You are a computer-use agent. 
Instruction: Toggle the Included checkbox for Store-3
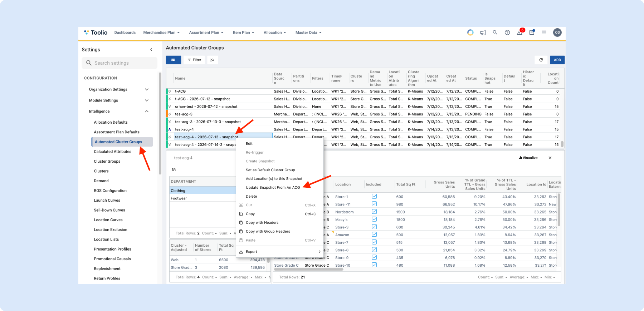[374, 227]
